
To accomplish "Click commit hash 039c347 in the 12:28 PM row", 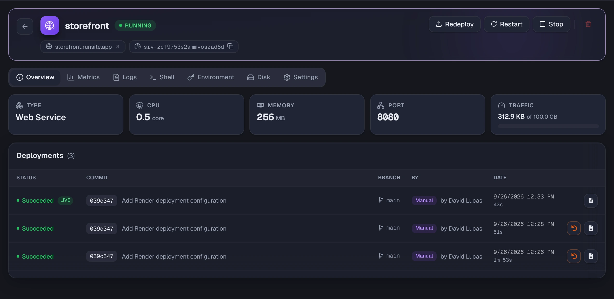I will coord(102,229).
